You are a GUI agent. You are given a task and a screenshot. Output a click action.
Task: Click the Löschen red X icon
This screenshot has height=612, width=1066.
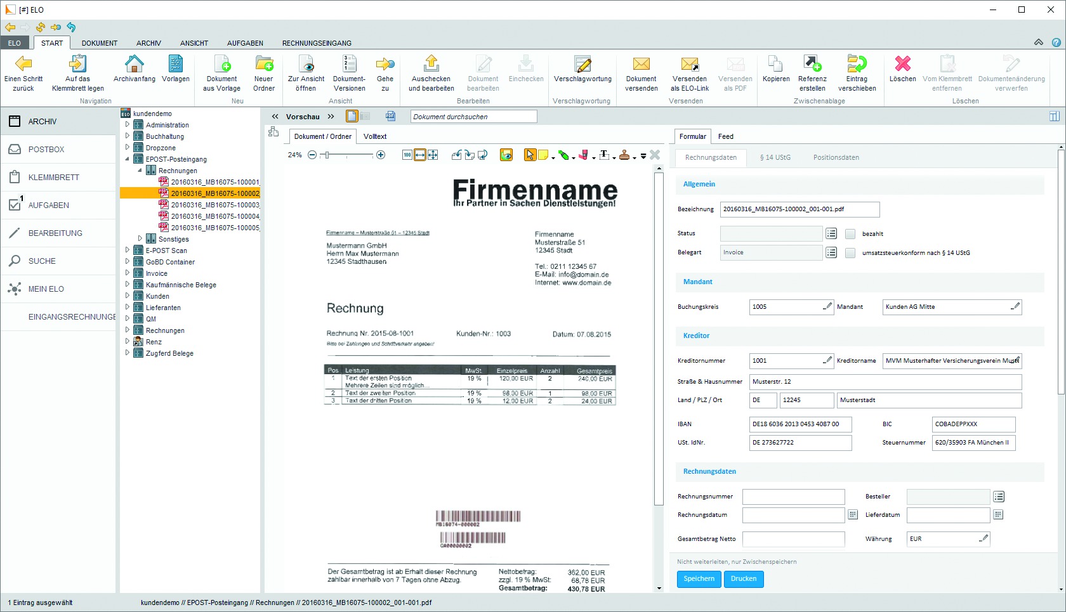[x=902, y=64]
